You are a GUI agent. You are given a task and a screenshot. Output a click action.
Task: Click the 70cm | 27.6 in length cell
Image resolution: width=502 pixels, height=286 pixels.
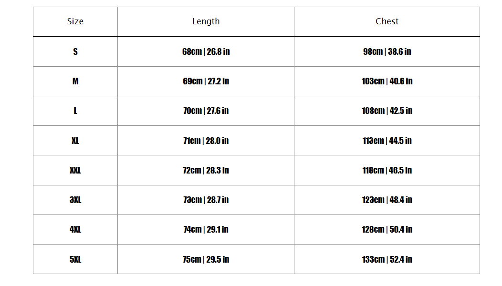206,111
